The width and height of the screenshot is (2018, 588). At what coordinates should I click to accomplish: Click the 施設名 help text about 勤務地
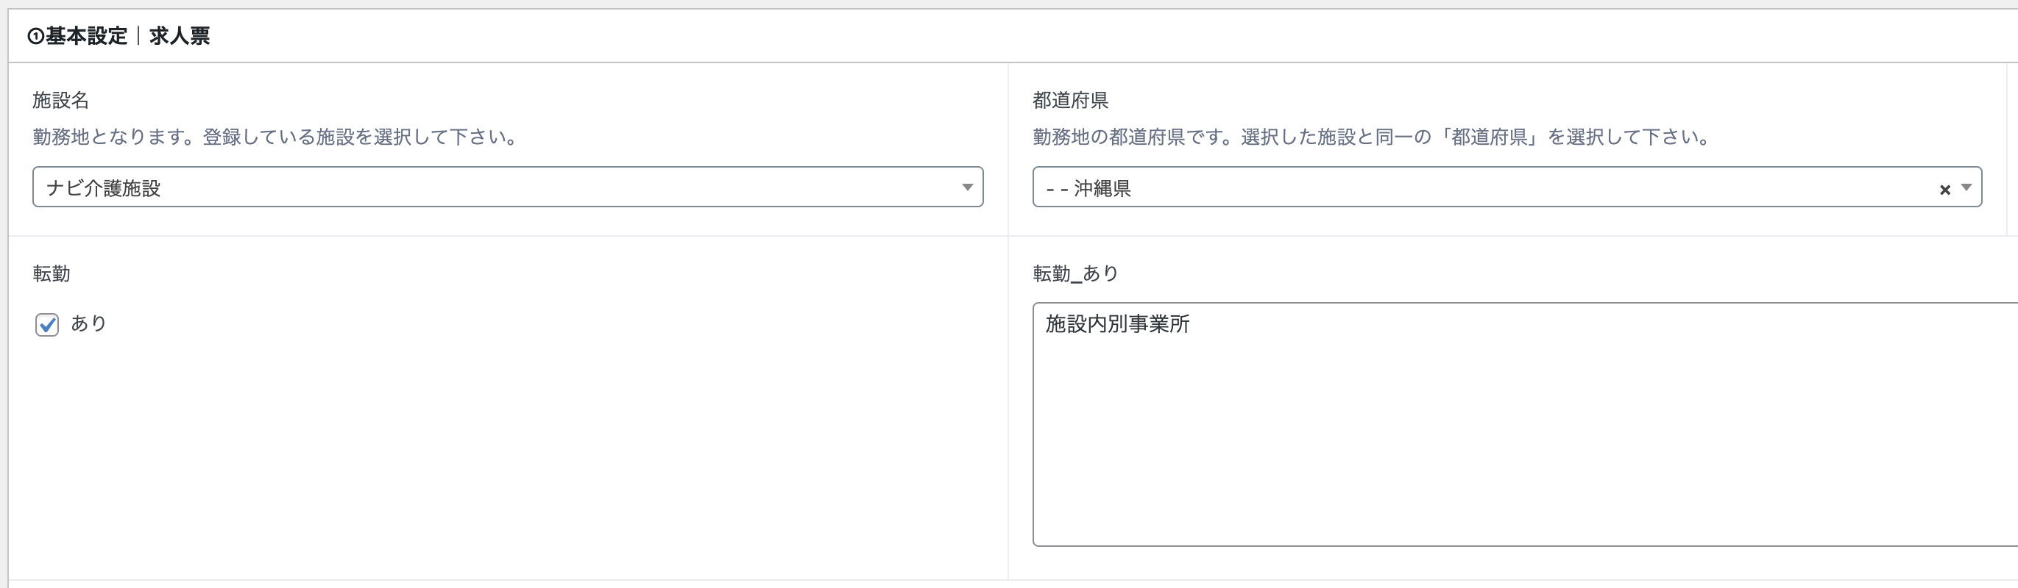click(x=276, y=137)
